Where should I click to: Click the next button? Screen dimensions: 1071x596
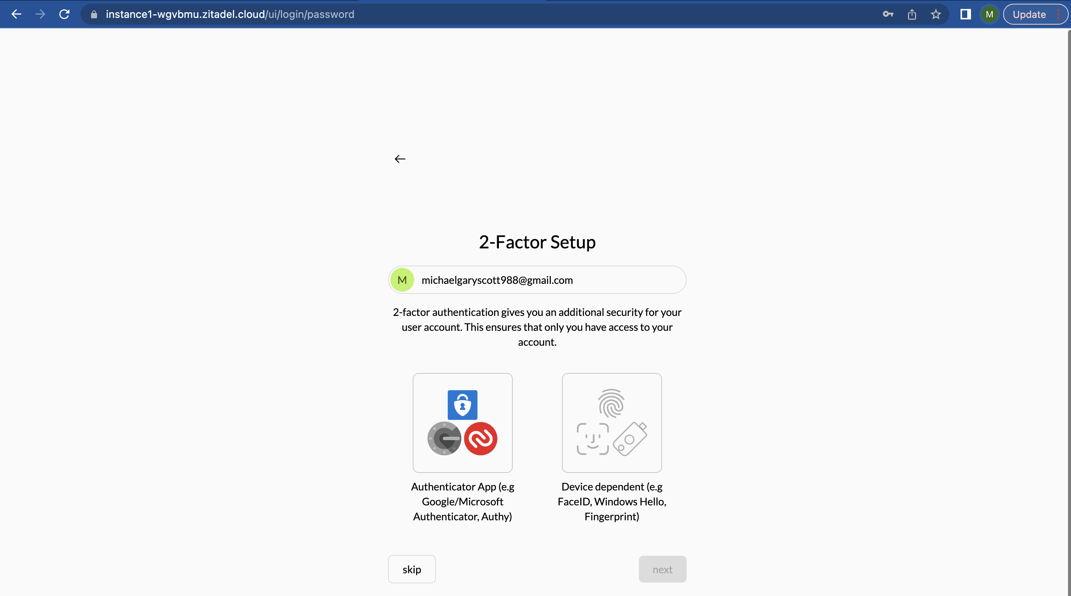662,569
